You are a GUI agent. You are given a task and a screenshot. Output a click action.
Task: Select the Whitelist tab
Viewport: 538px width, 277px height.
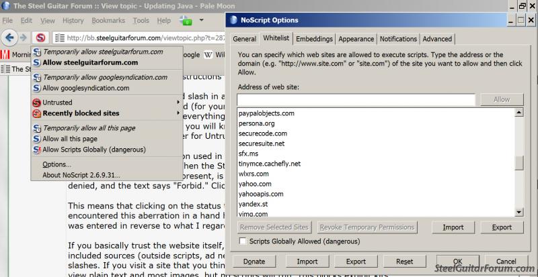click(276, 38)
